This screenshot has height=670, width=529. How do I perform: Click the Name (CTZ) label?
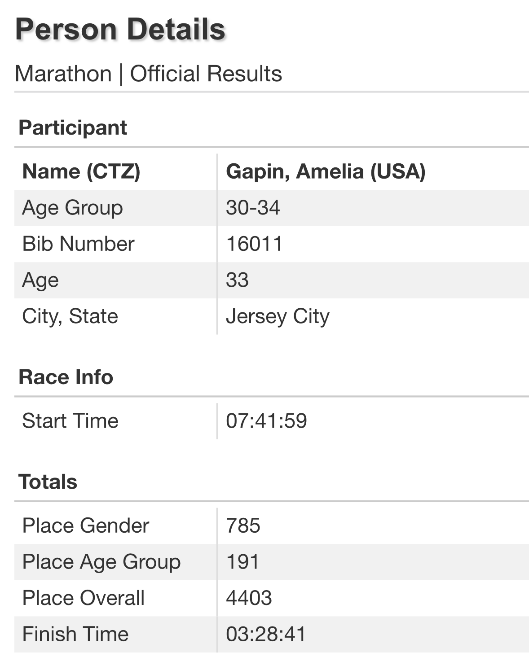tap(81, 171)
